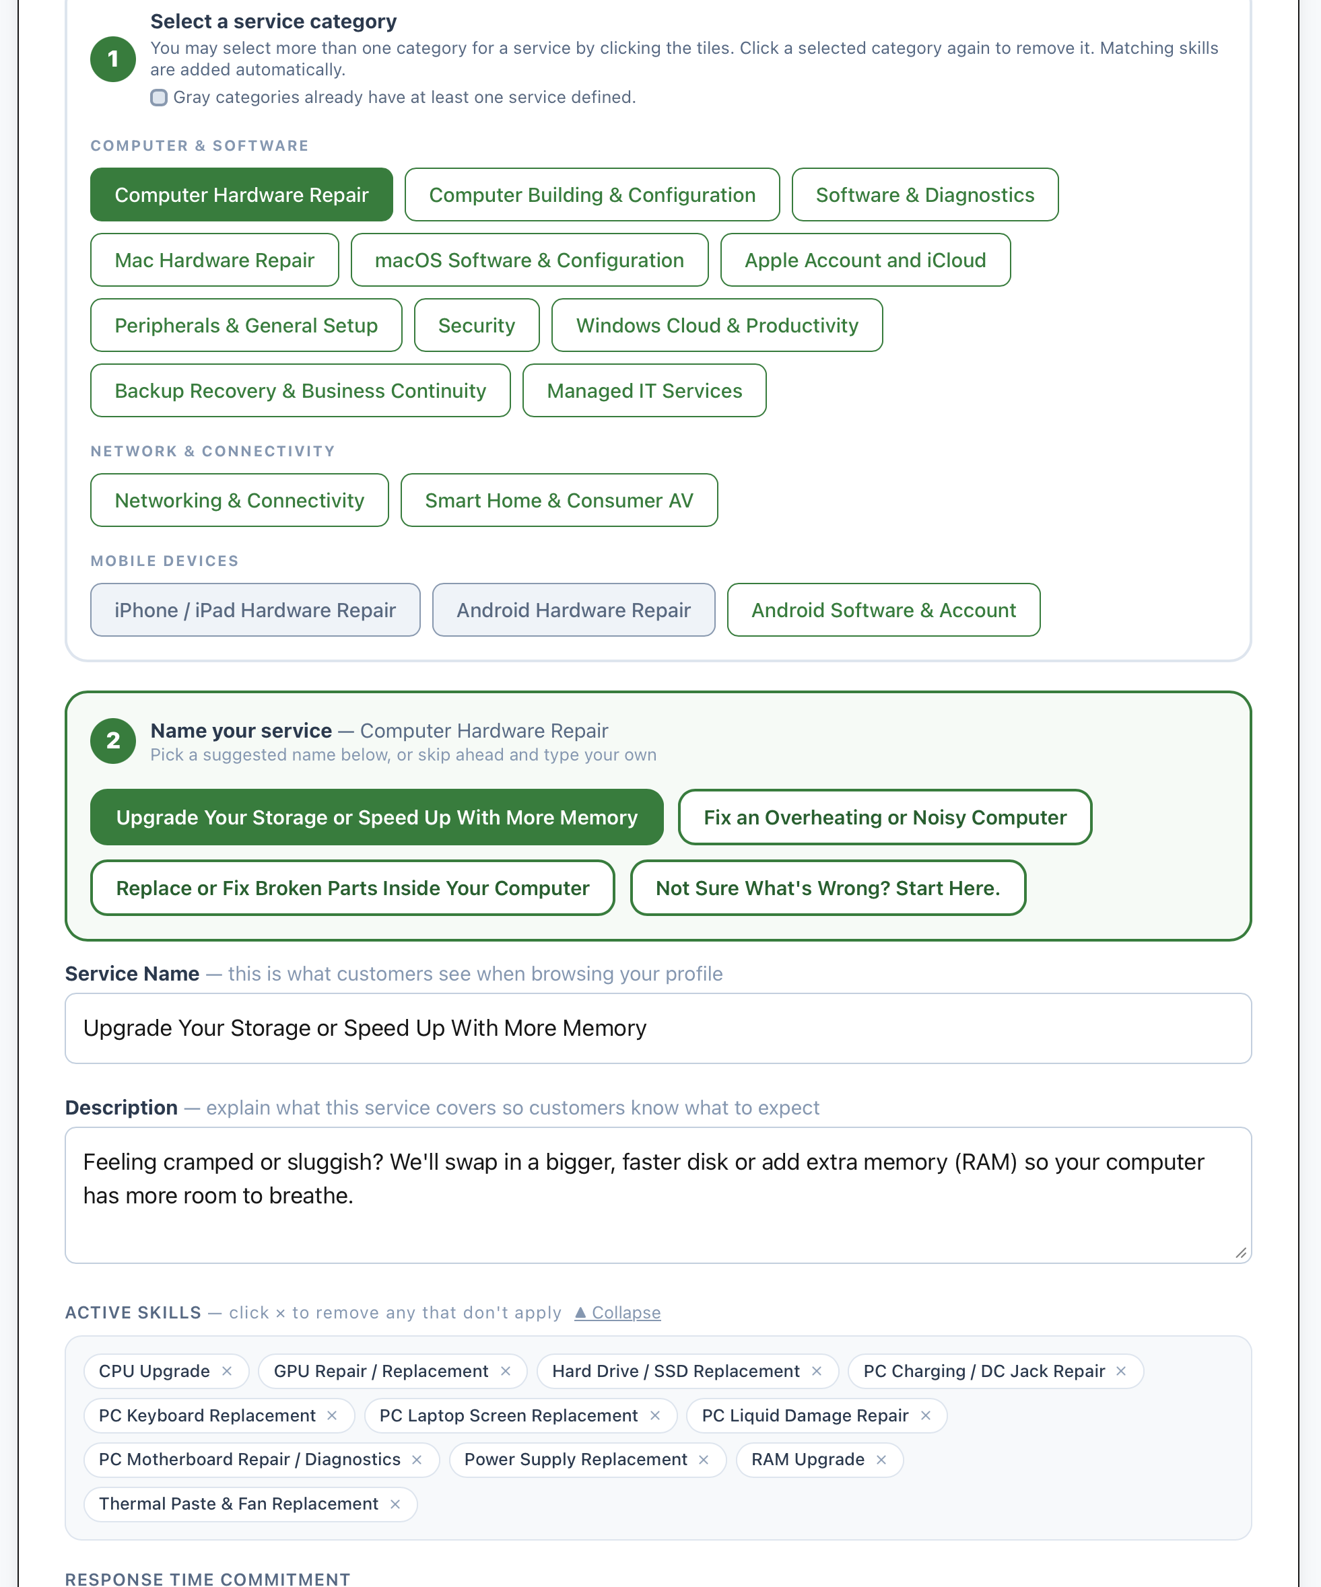Image resolution: width=1321 pixels, height=1587 pixels.
Task: Remove the RAM Upgrade skill
Action: (x=881, y=1459)
